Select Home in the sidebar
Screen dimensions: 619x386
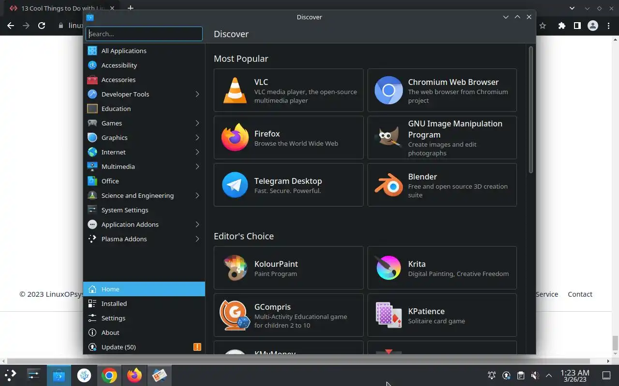click(144, 289)
